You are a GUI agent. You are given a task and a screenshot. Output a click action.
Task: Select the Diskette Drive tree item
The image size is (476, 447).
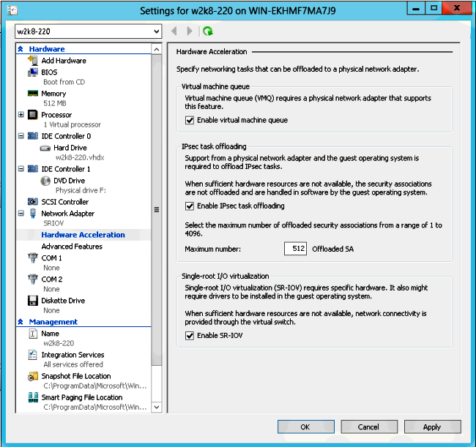click(x=63, y=301)
